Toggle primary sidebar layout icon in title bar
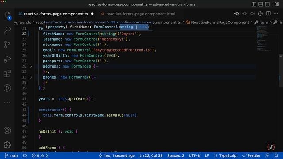The width and height of the screenshot is (283, 159). (x=254, y=4)
